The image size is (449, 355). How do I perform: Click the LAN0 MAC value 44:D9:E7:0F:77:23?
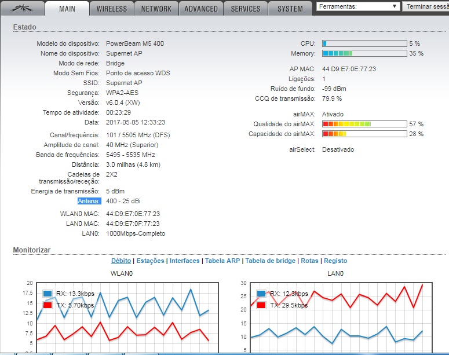[133, 224]
